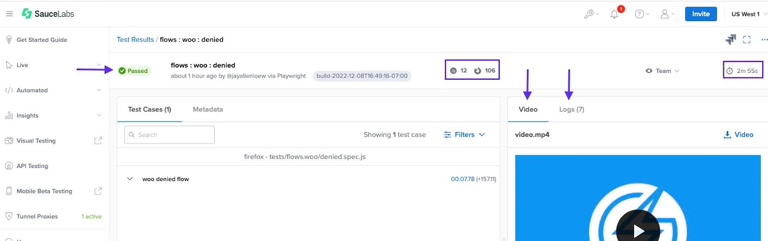Click the 106 retries count indicator
This screenshot has width=768, height=241.
485,71
